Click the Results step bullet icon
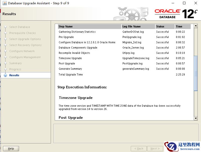The width and height of the screenshot is (201, 152). (x=5, y=75)
